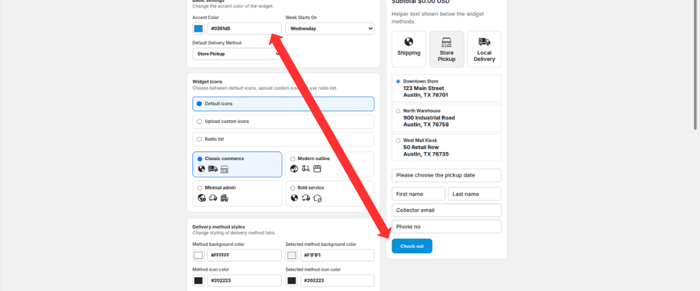Choose the Upload custom icons option
700x291 pixels.
click(x=283, y=122)
